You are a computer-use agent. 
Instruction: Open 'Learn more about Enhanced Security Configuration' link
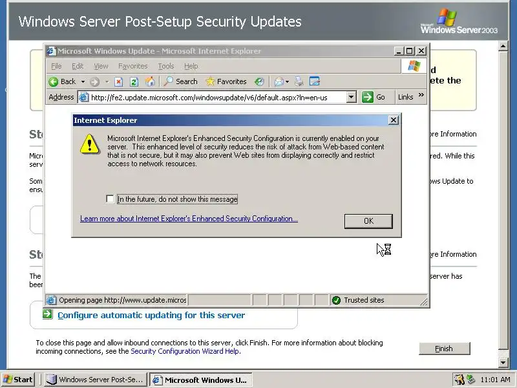(189, 219)
